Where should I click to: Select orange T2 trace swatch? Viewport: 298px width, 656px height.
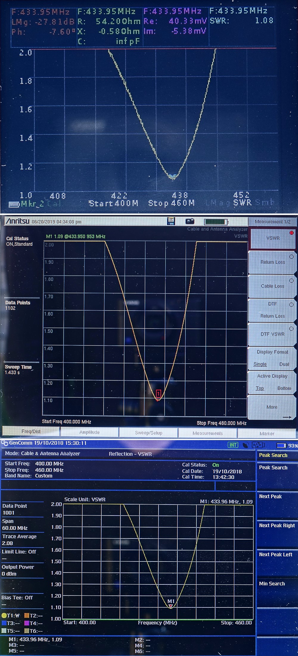pos(26,616)
